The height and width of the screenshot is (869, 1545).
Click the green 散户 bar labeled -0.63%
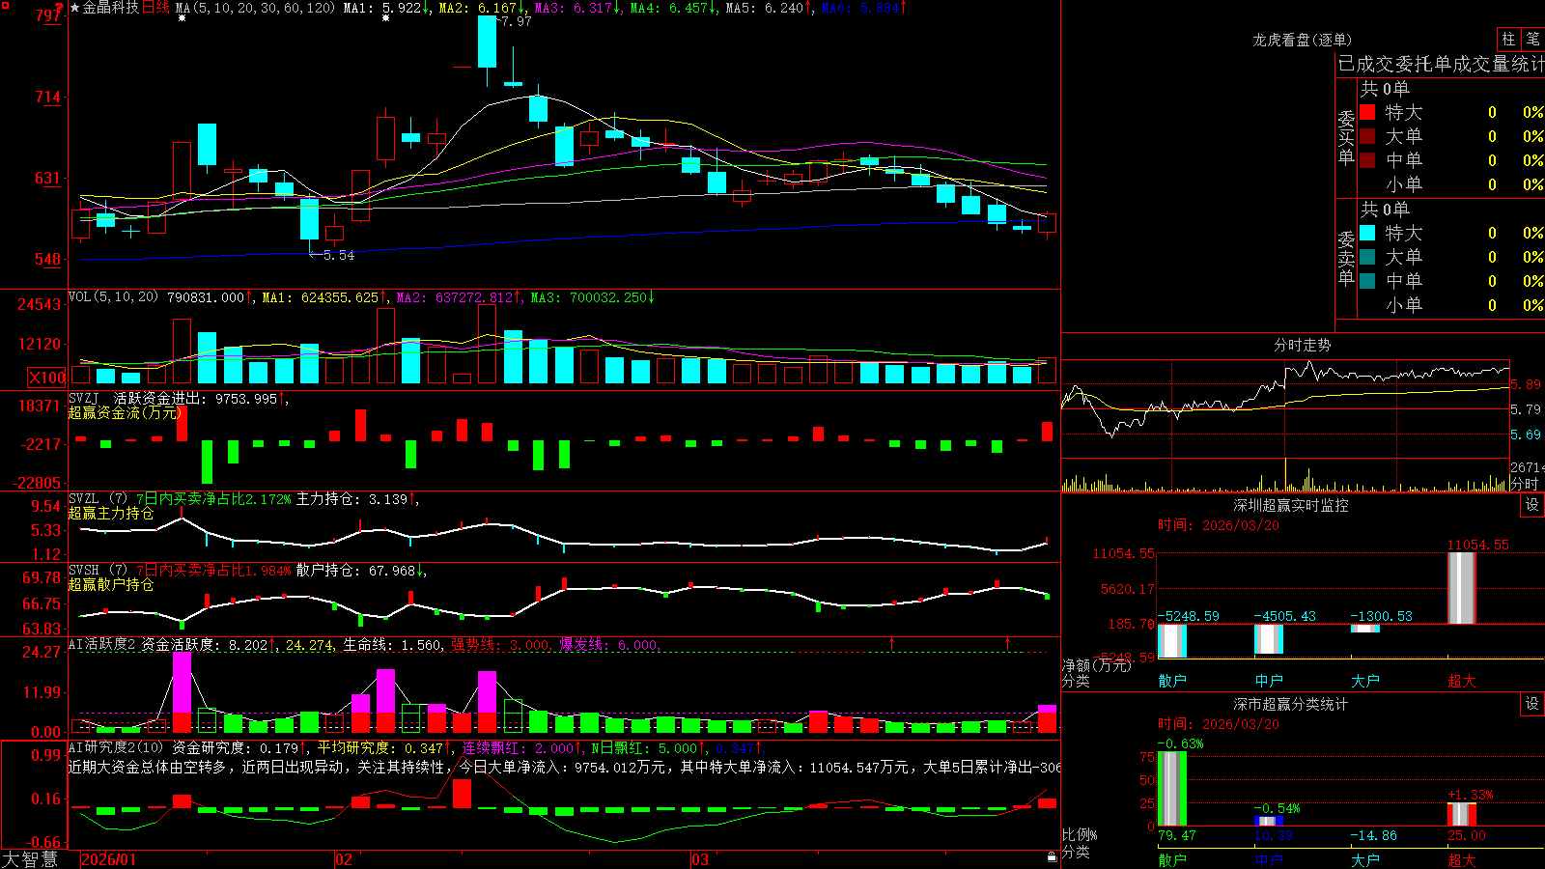pyautogui.click(x=1172, y=788)
